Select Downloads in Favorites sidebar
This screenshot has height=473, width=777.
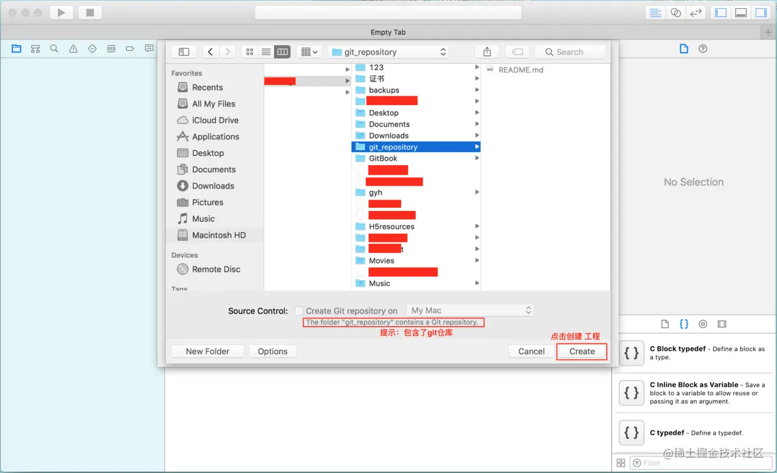213,186
